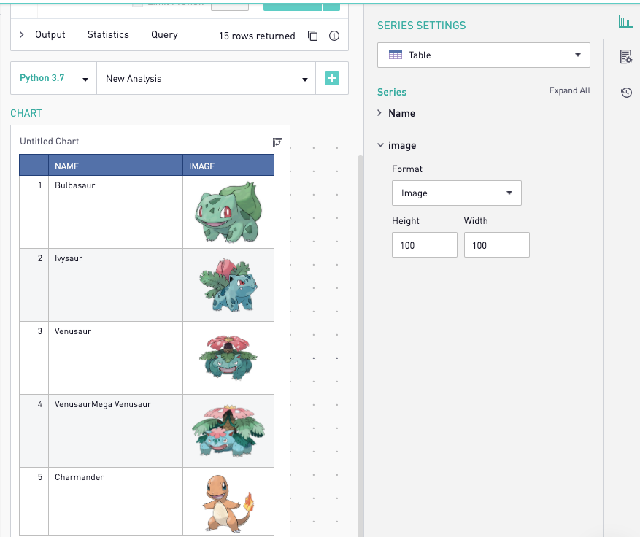
Task: Click the Untitled Chart title
Action: tap(50, 142)
